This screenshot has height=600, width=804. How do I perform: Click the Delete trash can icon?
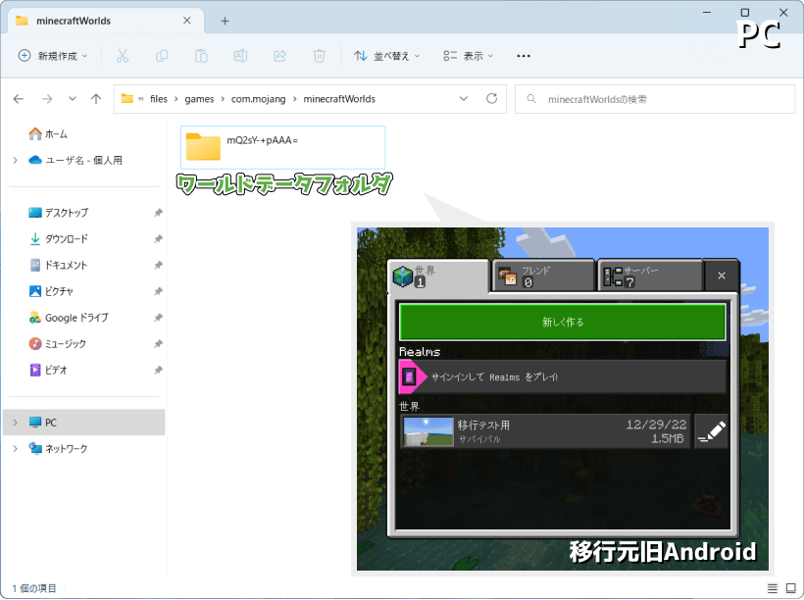tap(319, 56)
